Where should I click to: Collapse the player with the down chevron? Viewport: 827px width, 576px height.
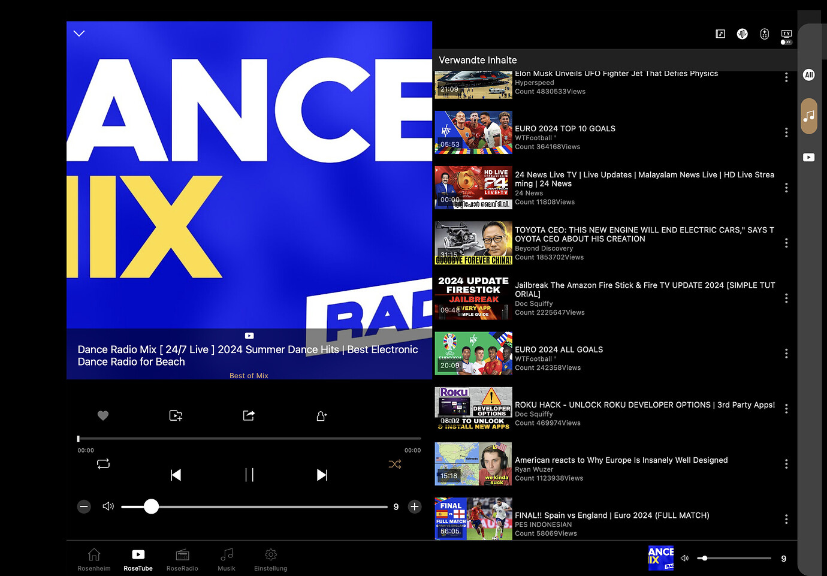point(79,34)
